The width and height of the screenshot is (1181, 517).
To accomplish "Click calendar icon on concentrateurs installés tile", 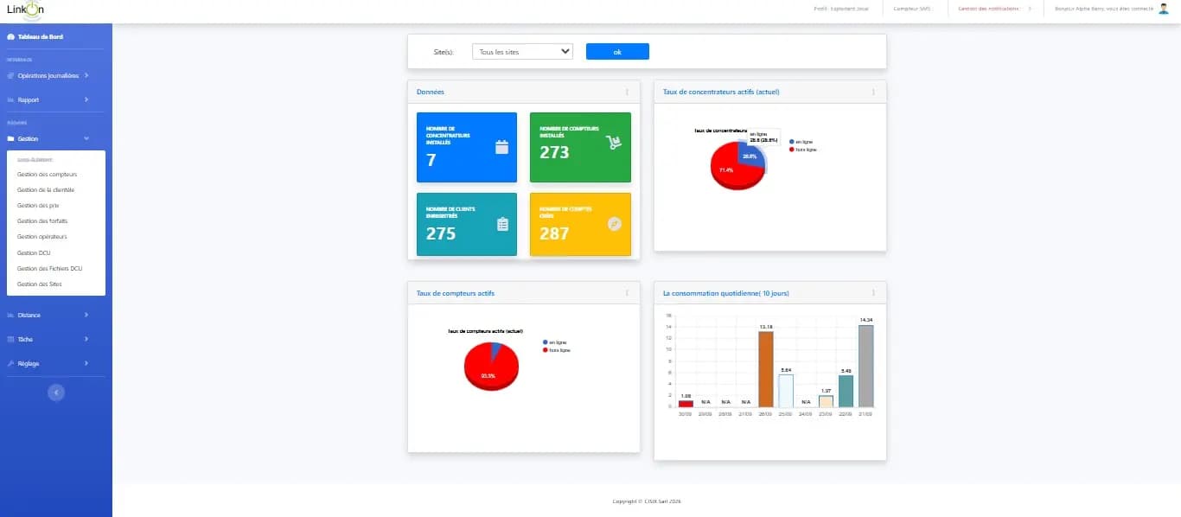I will point(501,147).
